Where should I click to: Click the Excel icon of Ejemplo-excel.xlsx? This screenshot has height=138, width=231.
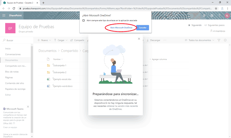point(48,79)
